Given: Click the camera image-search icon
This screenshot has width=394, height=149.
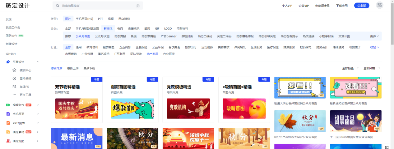Looking at the screenshot, I should coord(138,6).
